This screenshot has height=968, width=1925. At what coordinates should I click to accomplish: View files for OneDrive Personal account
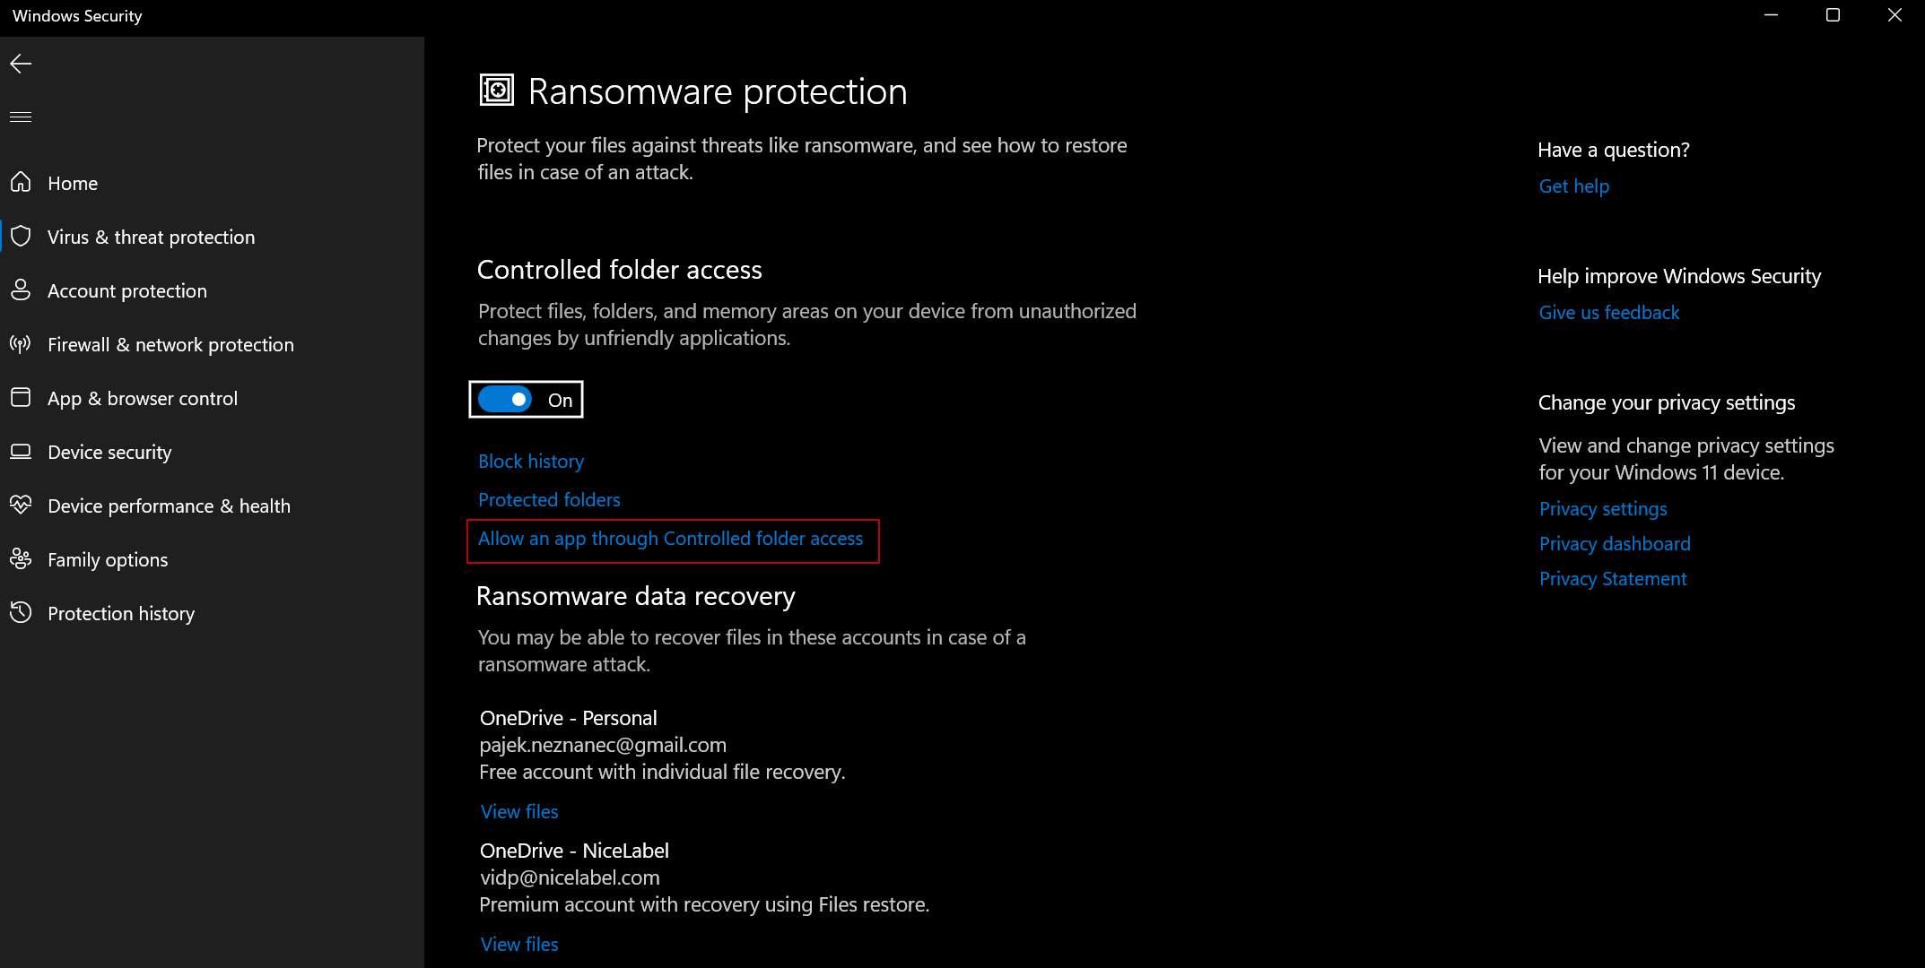[519, 812]
